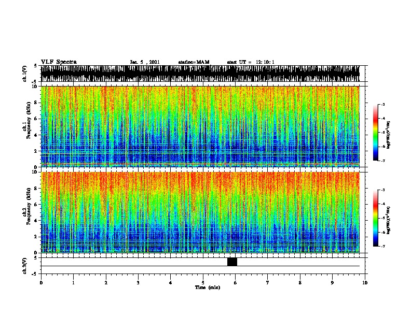The height and width of the screenshot is (317, 411).
Task: Click the ch.1 'Frequency (kHz)' axis label
Action: [x=29, y=120]
